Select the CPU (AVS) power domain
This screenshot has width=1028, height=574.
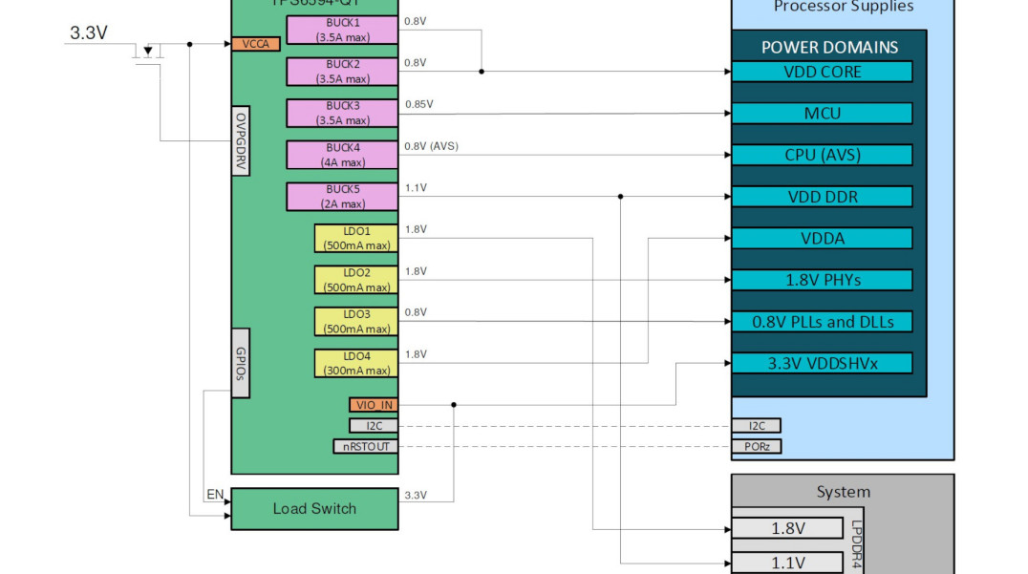[823, 155]
